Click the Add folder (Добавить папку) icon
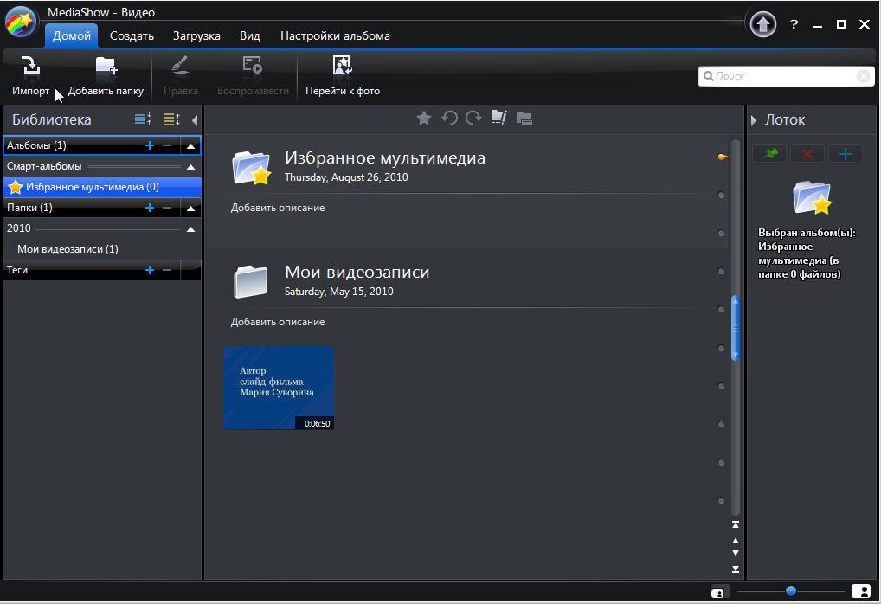Viewport: 881px width, 604px height. pyautogui.click(x=106, y=67)
